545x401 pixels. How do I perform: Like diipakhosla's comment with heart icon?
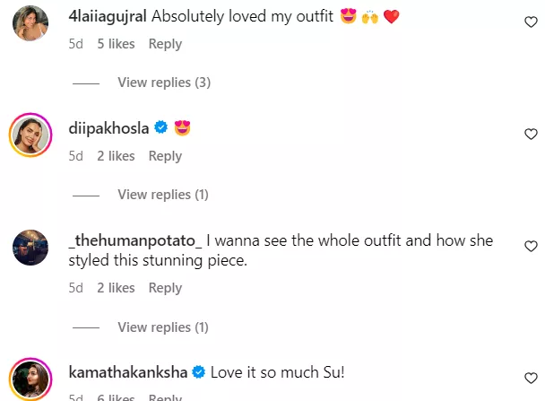[529, 135]
